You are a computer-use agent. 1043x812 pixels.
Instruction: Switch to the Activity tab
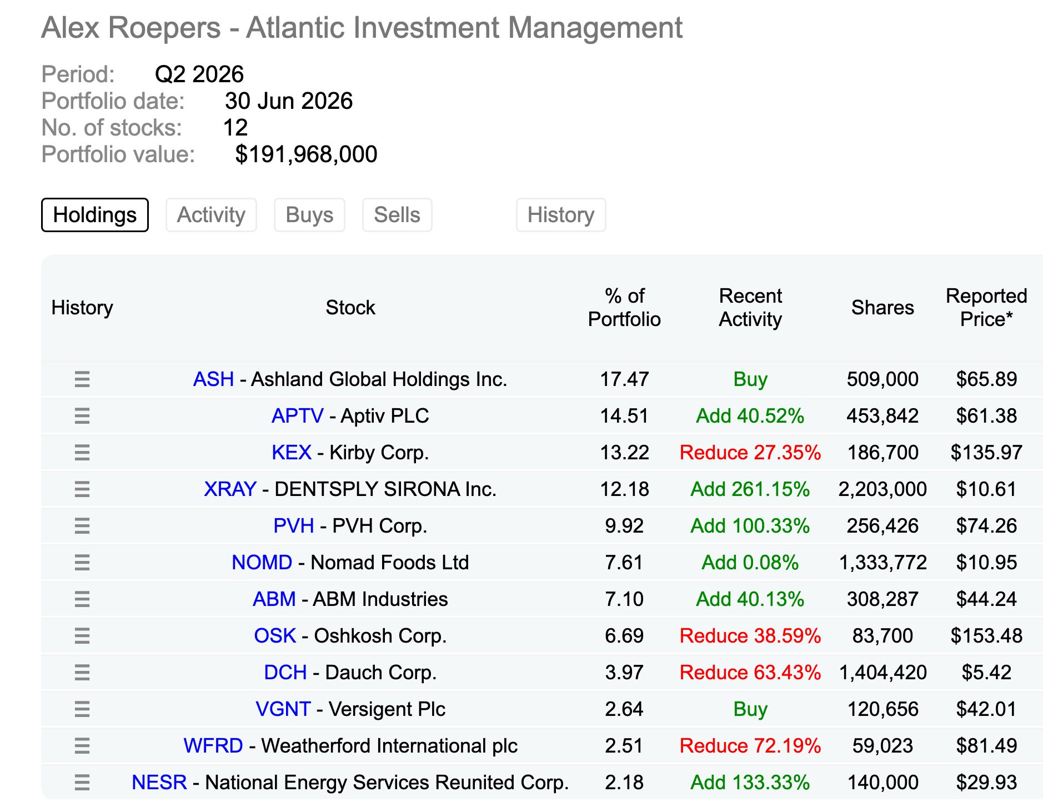(x=211, y=215)
